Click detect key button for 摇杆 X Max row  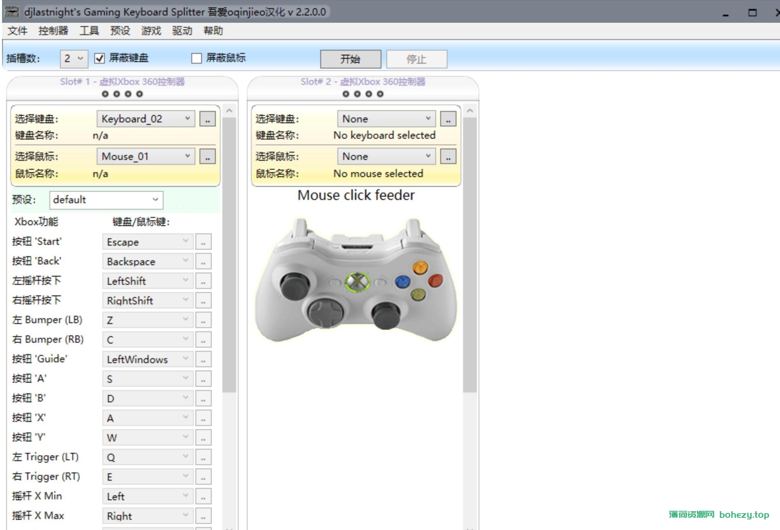(x=203, y=516)
